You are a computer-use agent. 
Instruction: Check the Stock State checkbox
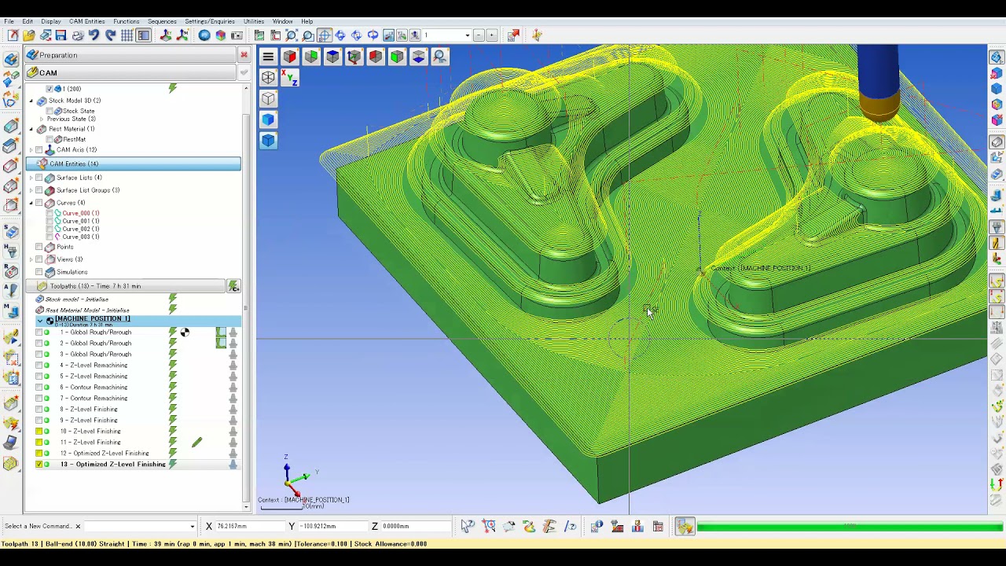tap(50, 111)
